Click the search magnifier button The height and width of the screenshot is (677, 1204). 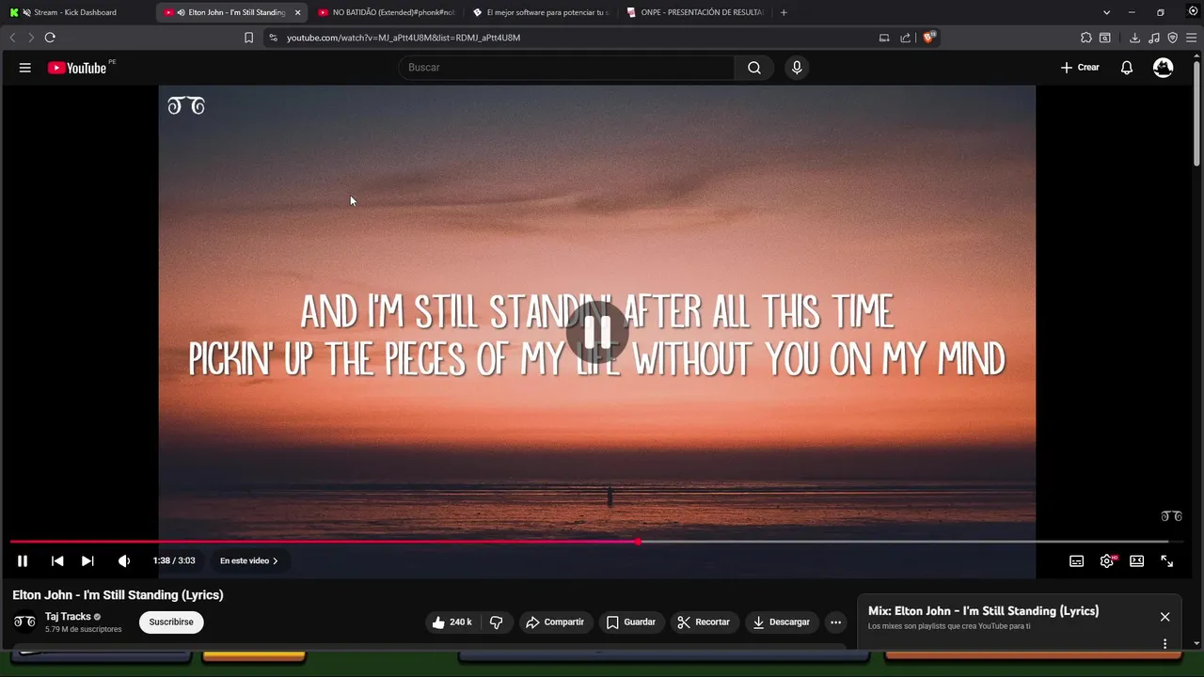pyautogui.click(x=754, y=68)
